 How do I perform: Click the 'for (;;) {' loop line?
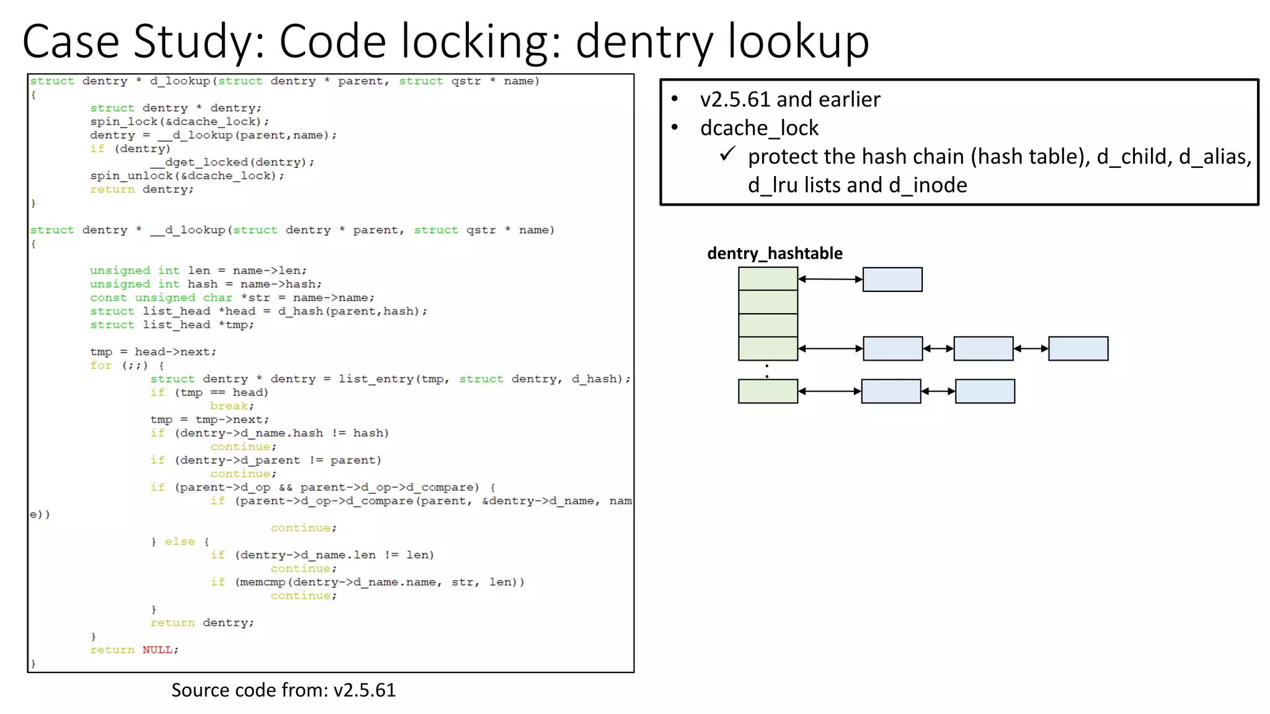(127, 366)
